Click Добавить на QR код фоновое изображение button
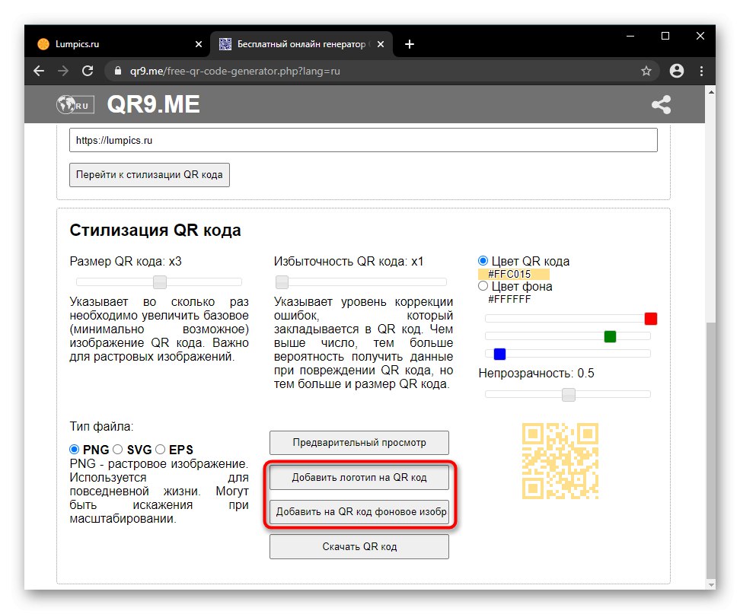The image size is (740, 614). pyautogui.click(x=359, y=512)
